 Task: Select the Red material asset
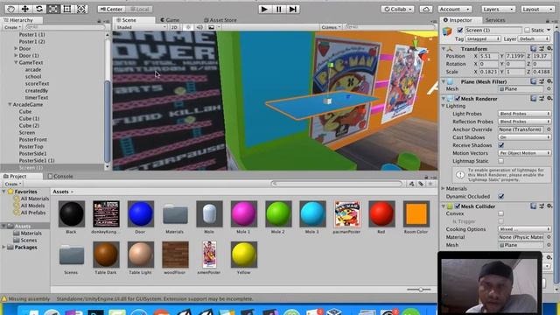pos(381,213)
